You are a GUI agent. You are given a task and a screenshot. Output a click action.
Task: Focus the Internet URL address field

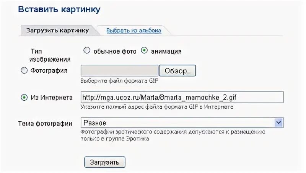click(x=182, y=97)
